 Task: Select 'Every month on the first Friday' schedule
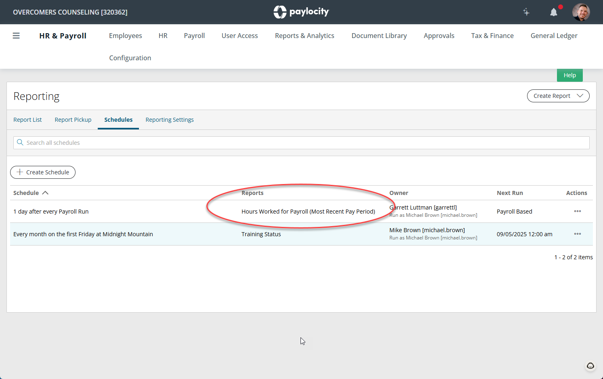point(83,234)
